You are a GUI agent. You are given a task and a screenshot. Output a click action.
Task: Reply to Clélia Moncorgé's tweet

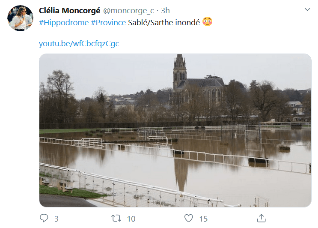44,219
